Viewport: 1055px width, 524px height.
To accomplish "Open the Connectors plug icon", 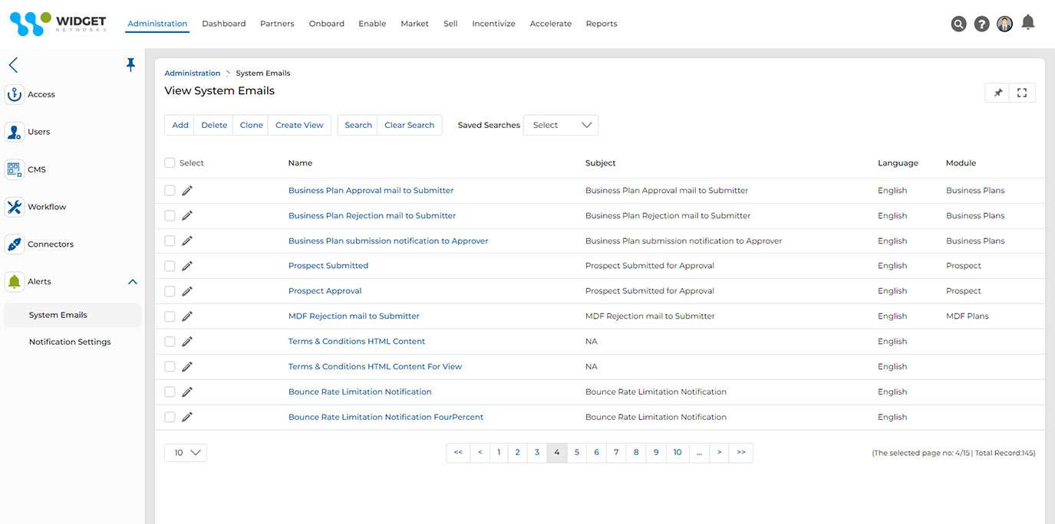I will click(x=15, y=244).
